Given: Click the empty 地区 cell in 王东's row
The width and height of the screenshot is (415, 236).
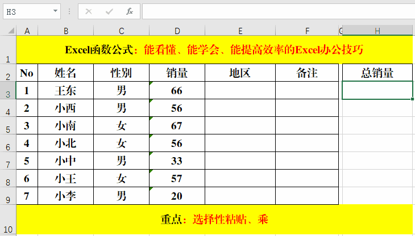Looking at the screenshot, I should 240,90.
